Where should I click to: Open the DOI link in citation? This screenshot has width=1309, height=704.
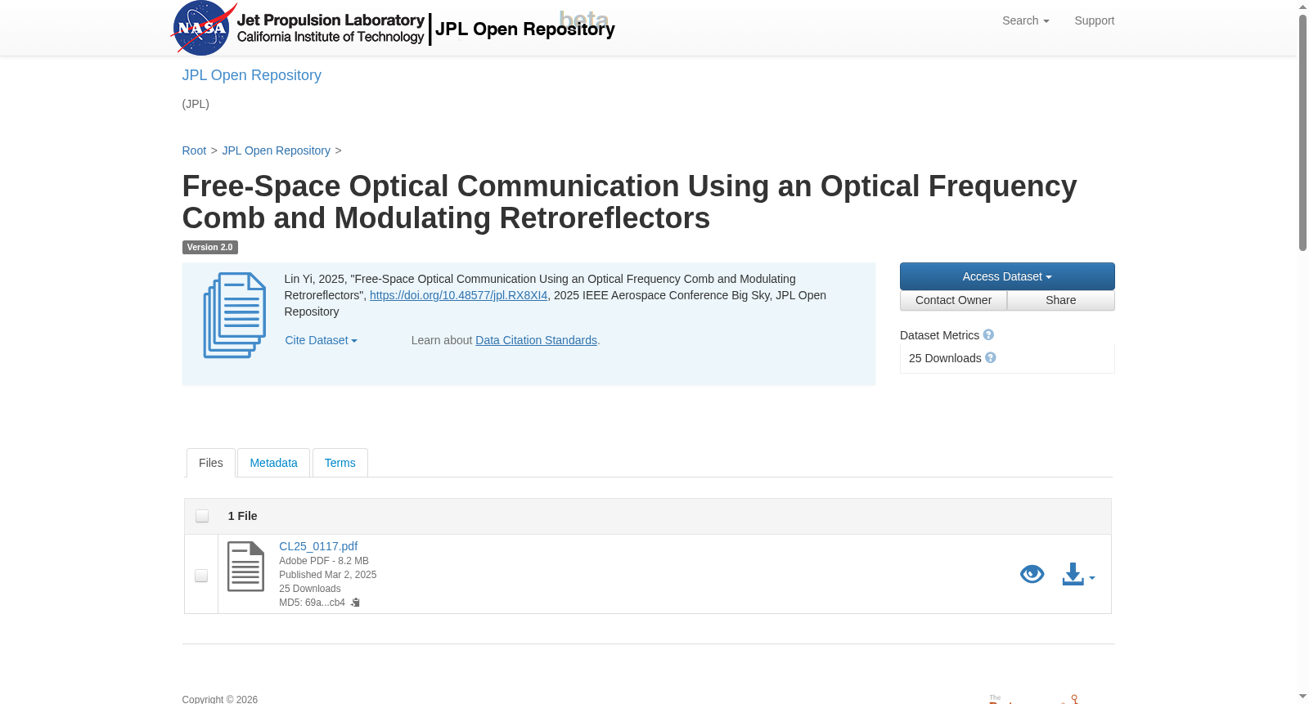coord(458,295)
